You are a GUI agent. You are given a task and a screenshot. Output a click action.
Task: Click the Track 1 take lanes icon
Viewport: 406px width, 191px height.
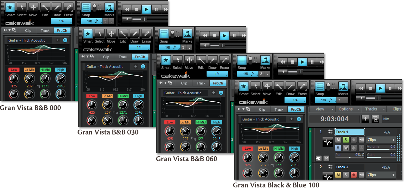(x=318, y=158)
